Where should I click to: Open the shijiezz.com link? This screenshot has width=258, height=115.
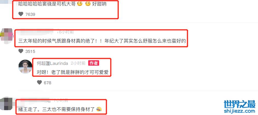240,111
